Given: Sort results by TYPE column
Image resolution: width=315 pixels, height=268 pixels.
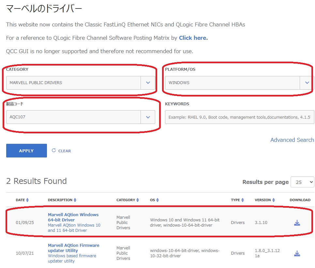Looking at the screenshot, I should pos(237,200).
